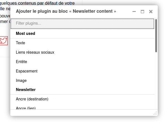Viewport: 165px width, 122px height.
Task: Maximize the Ajouter le plugin dialog
Action: coord(142,12)
